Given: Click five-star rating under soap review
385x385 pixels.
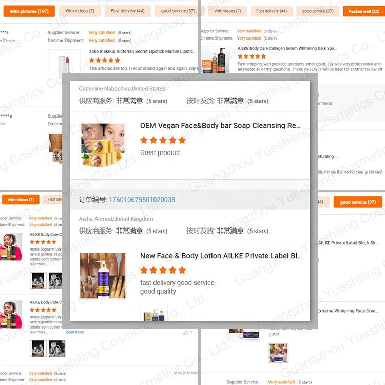Looking at the screenshot, I should point(163,140).
